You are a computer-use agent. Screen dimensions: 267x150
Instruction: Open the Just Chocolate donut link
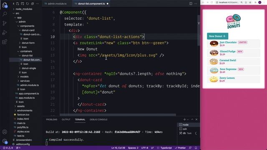(228, 42)
